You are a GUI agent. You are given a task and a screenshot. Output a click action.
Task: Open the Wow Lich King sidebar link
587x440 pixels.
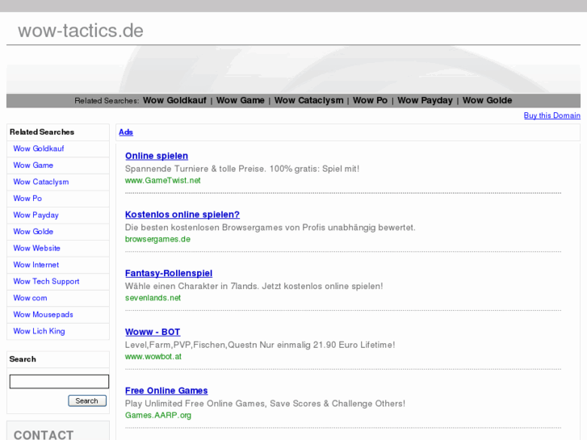39,331
